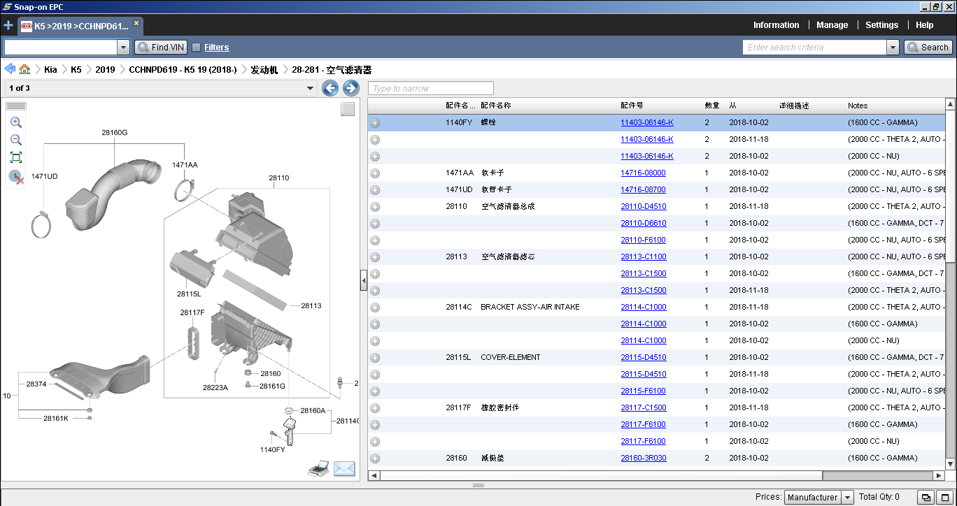Click the Find VIN button
Image resolution: width=957 pixels, height=506 pixels.
point(161,48)
